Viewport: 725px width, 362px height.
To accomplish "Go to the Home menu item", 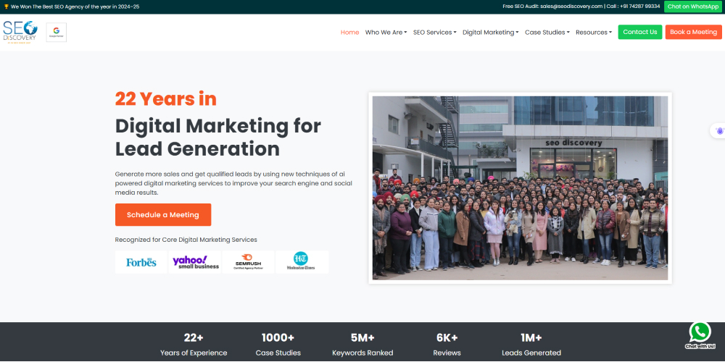I will point(349,32).
